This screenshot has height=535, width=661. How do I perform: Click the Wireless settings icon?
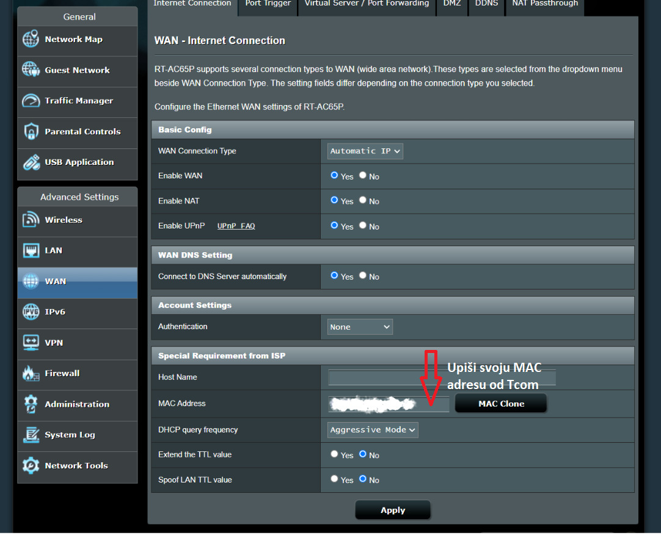click(31, 220)
